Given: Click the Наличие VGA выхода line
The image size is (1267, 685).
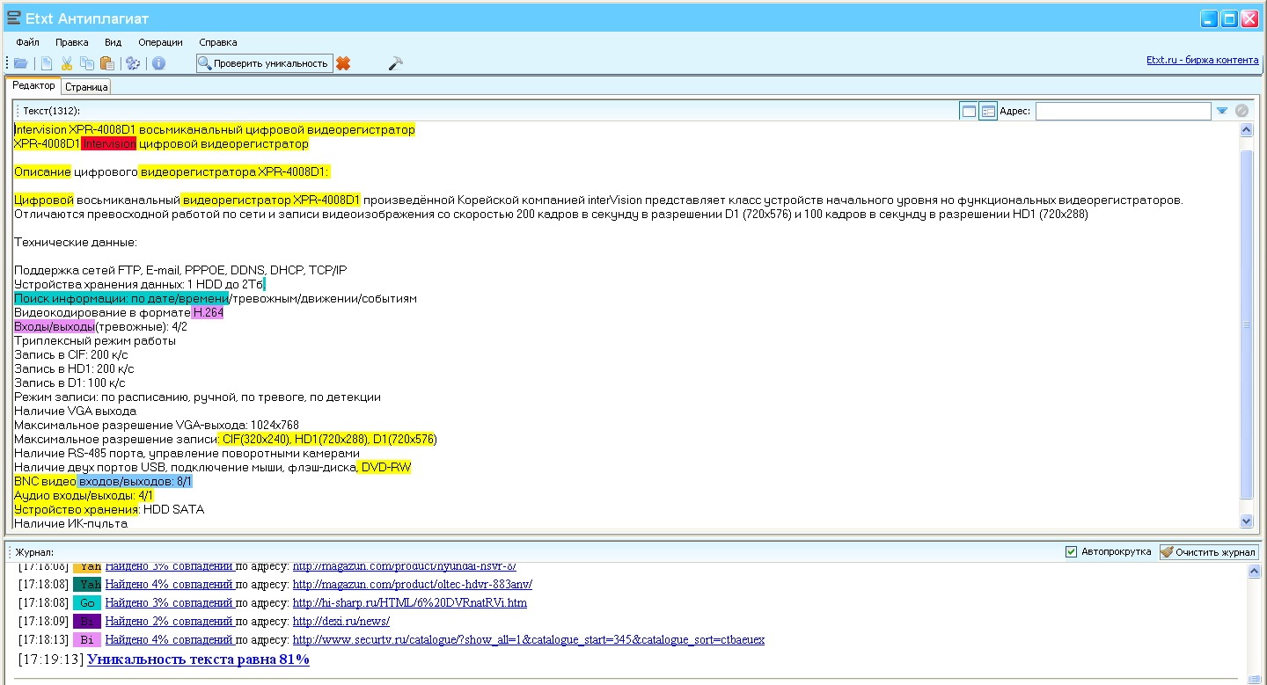Looking at the screenshot, I should coord(75,411).
